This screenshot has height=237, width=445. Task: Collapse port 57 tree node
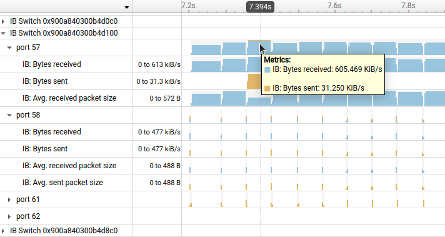(x=9, y=48)
